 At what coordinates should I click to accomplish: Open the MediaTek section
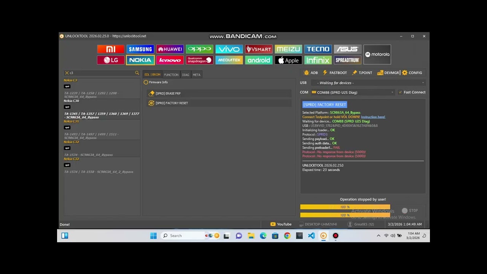229,60
